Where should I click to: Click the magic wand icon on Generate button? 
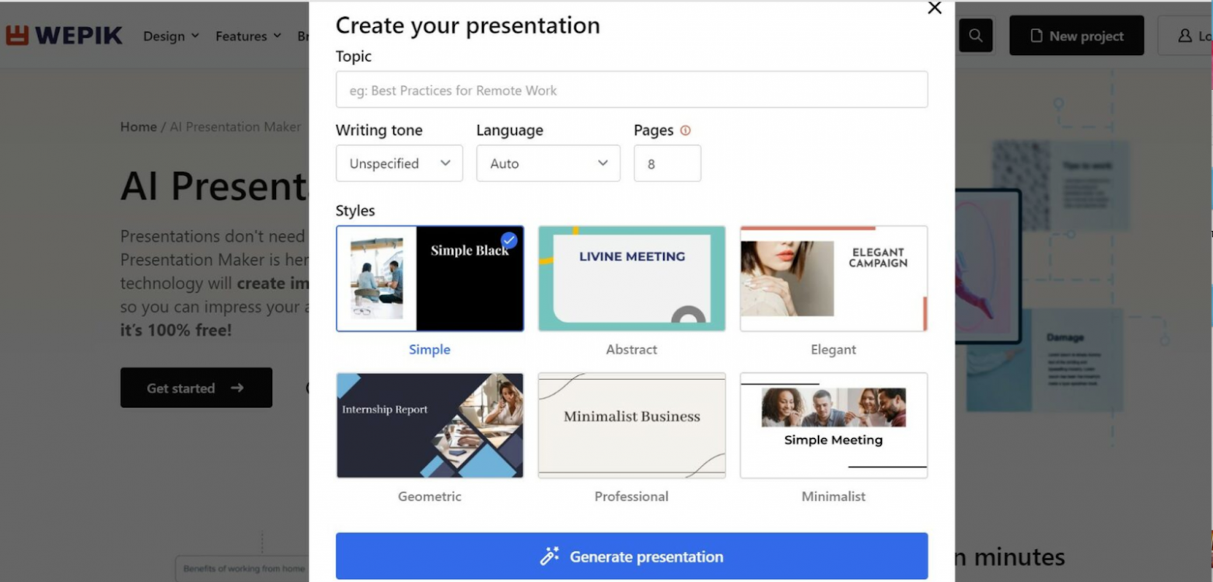(x=550, y=556)
